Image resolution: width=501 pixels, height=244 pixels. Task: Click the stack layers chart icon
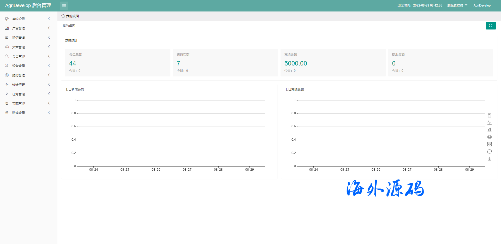tap(490, 137)
